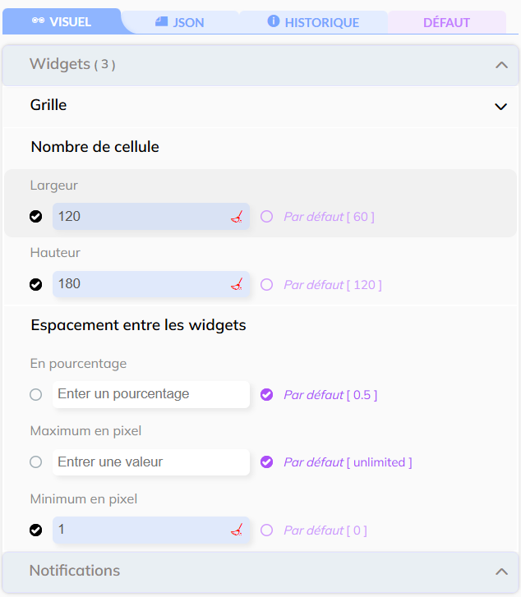Image resolution: width=521 pixels, height=597 pixels.
Task: Collapse the Widgets section chevron
Action: click(501, 65)
